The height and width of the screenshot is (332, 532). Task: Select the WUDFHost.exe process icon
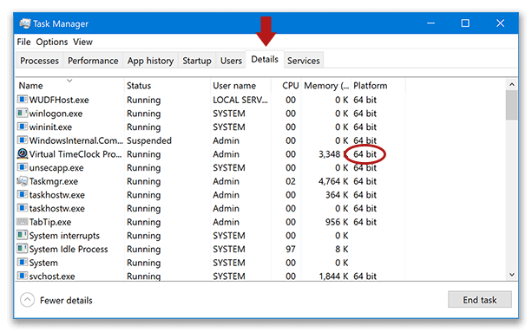tap(22, 100)
